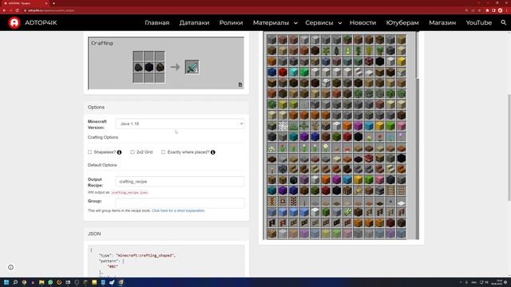The image size is (511, 287).
Task: Select the monster spawner cage block
Action: click(283, 169)
